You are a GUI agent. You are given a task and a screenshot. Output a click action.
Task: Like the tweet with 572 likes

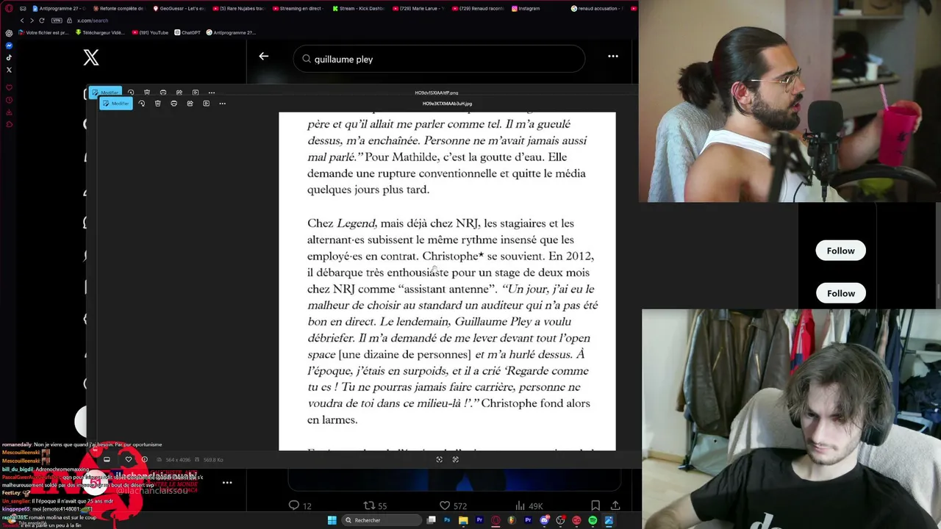click(x=453, y=505)
